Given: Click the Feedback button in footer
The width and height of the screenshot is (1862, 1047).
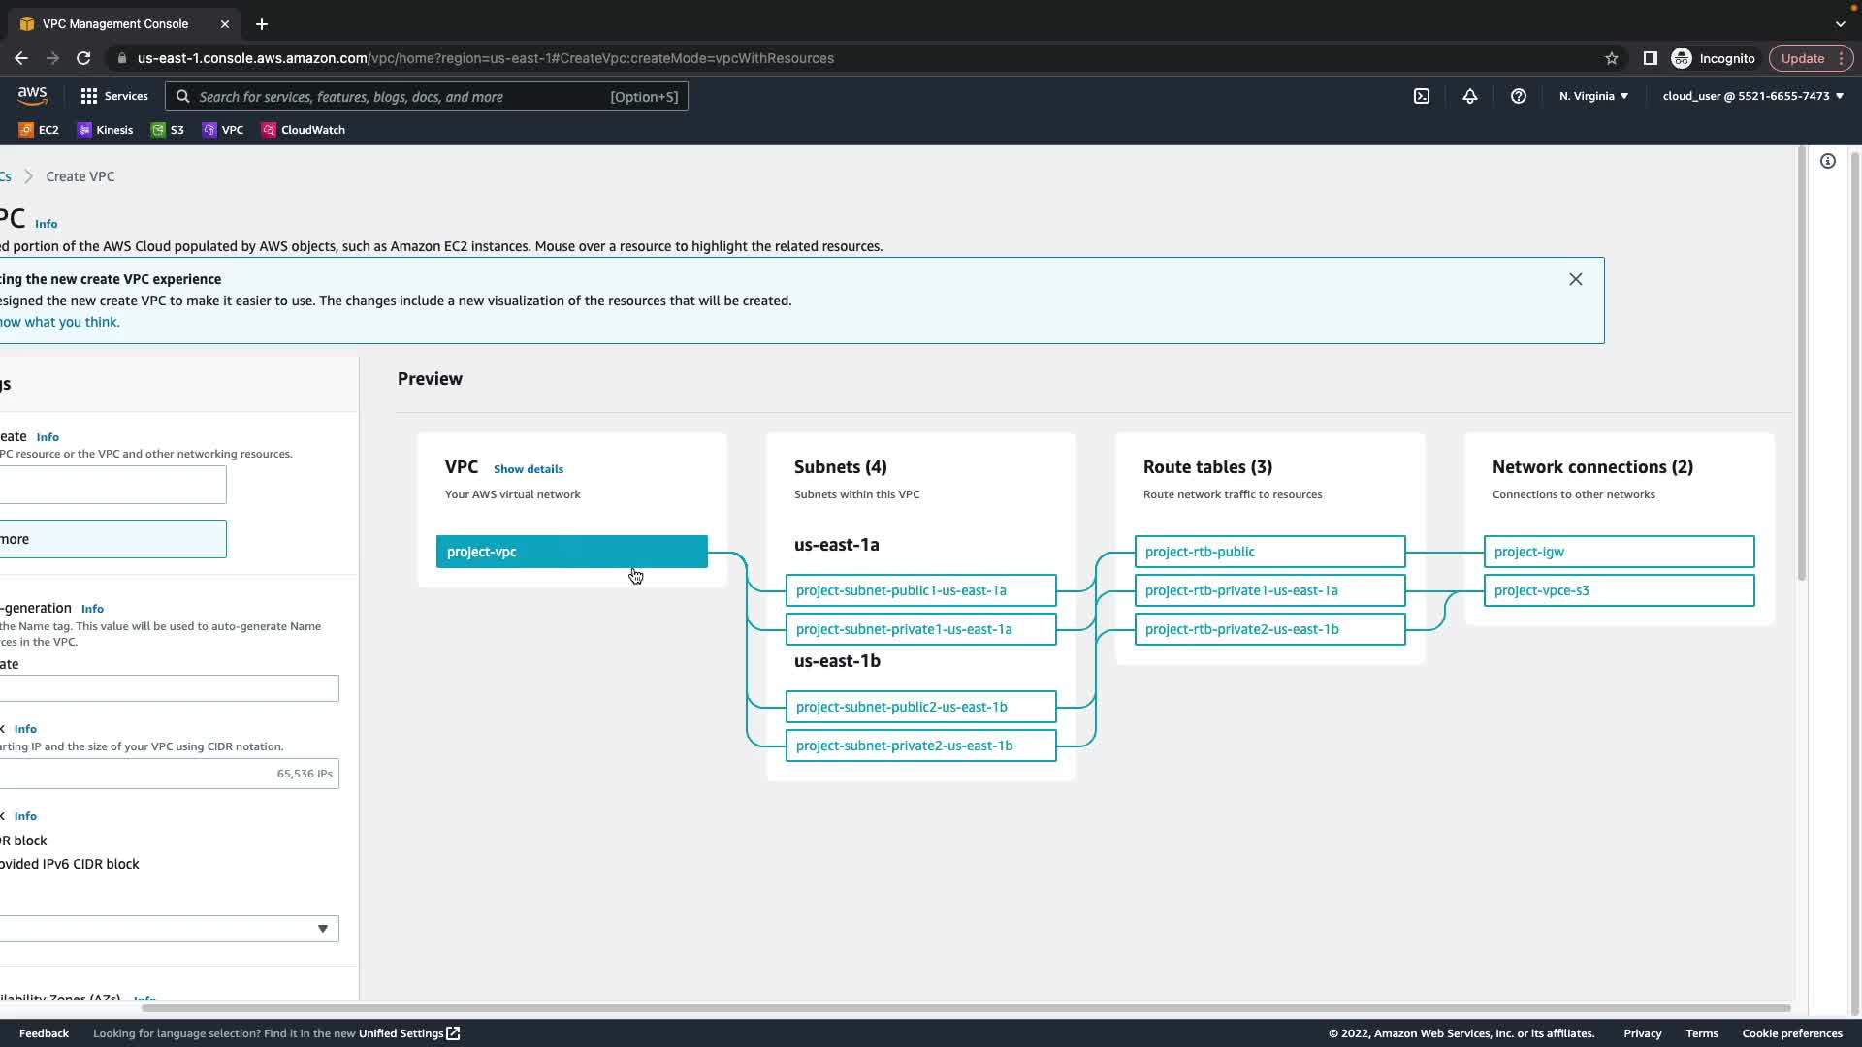Looking at the screenshot, I should pyautogui.click(x=44, y=1033).
